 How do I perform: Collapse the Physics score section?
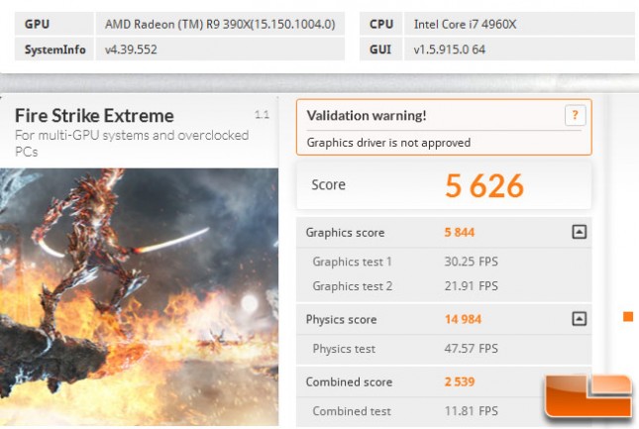click(x=580, y=319)
